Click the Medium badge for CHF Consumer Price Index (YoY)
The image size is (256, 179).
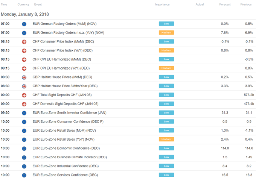166,50
